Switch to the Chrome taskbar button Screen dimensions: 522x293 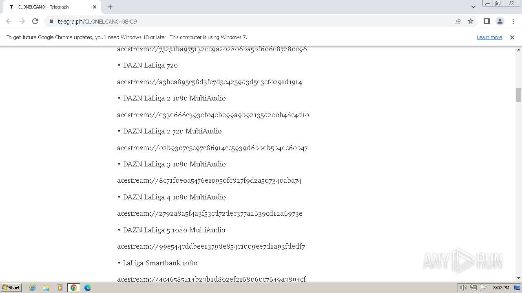pyautogui.click(x=74, y=288)
